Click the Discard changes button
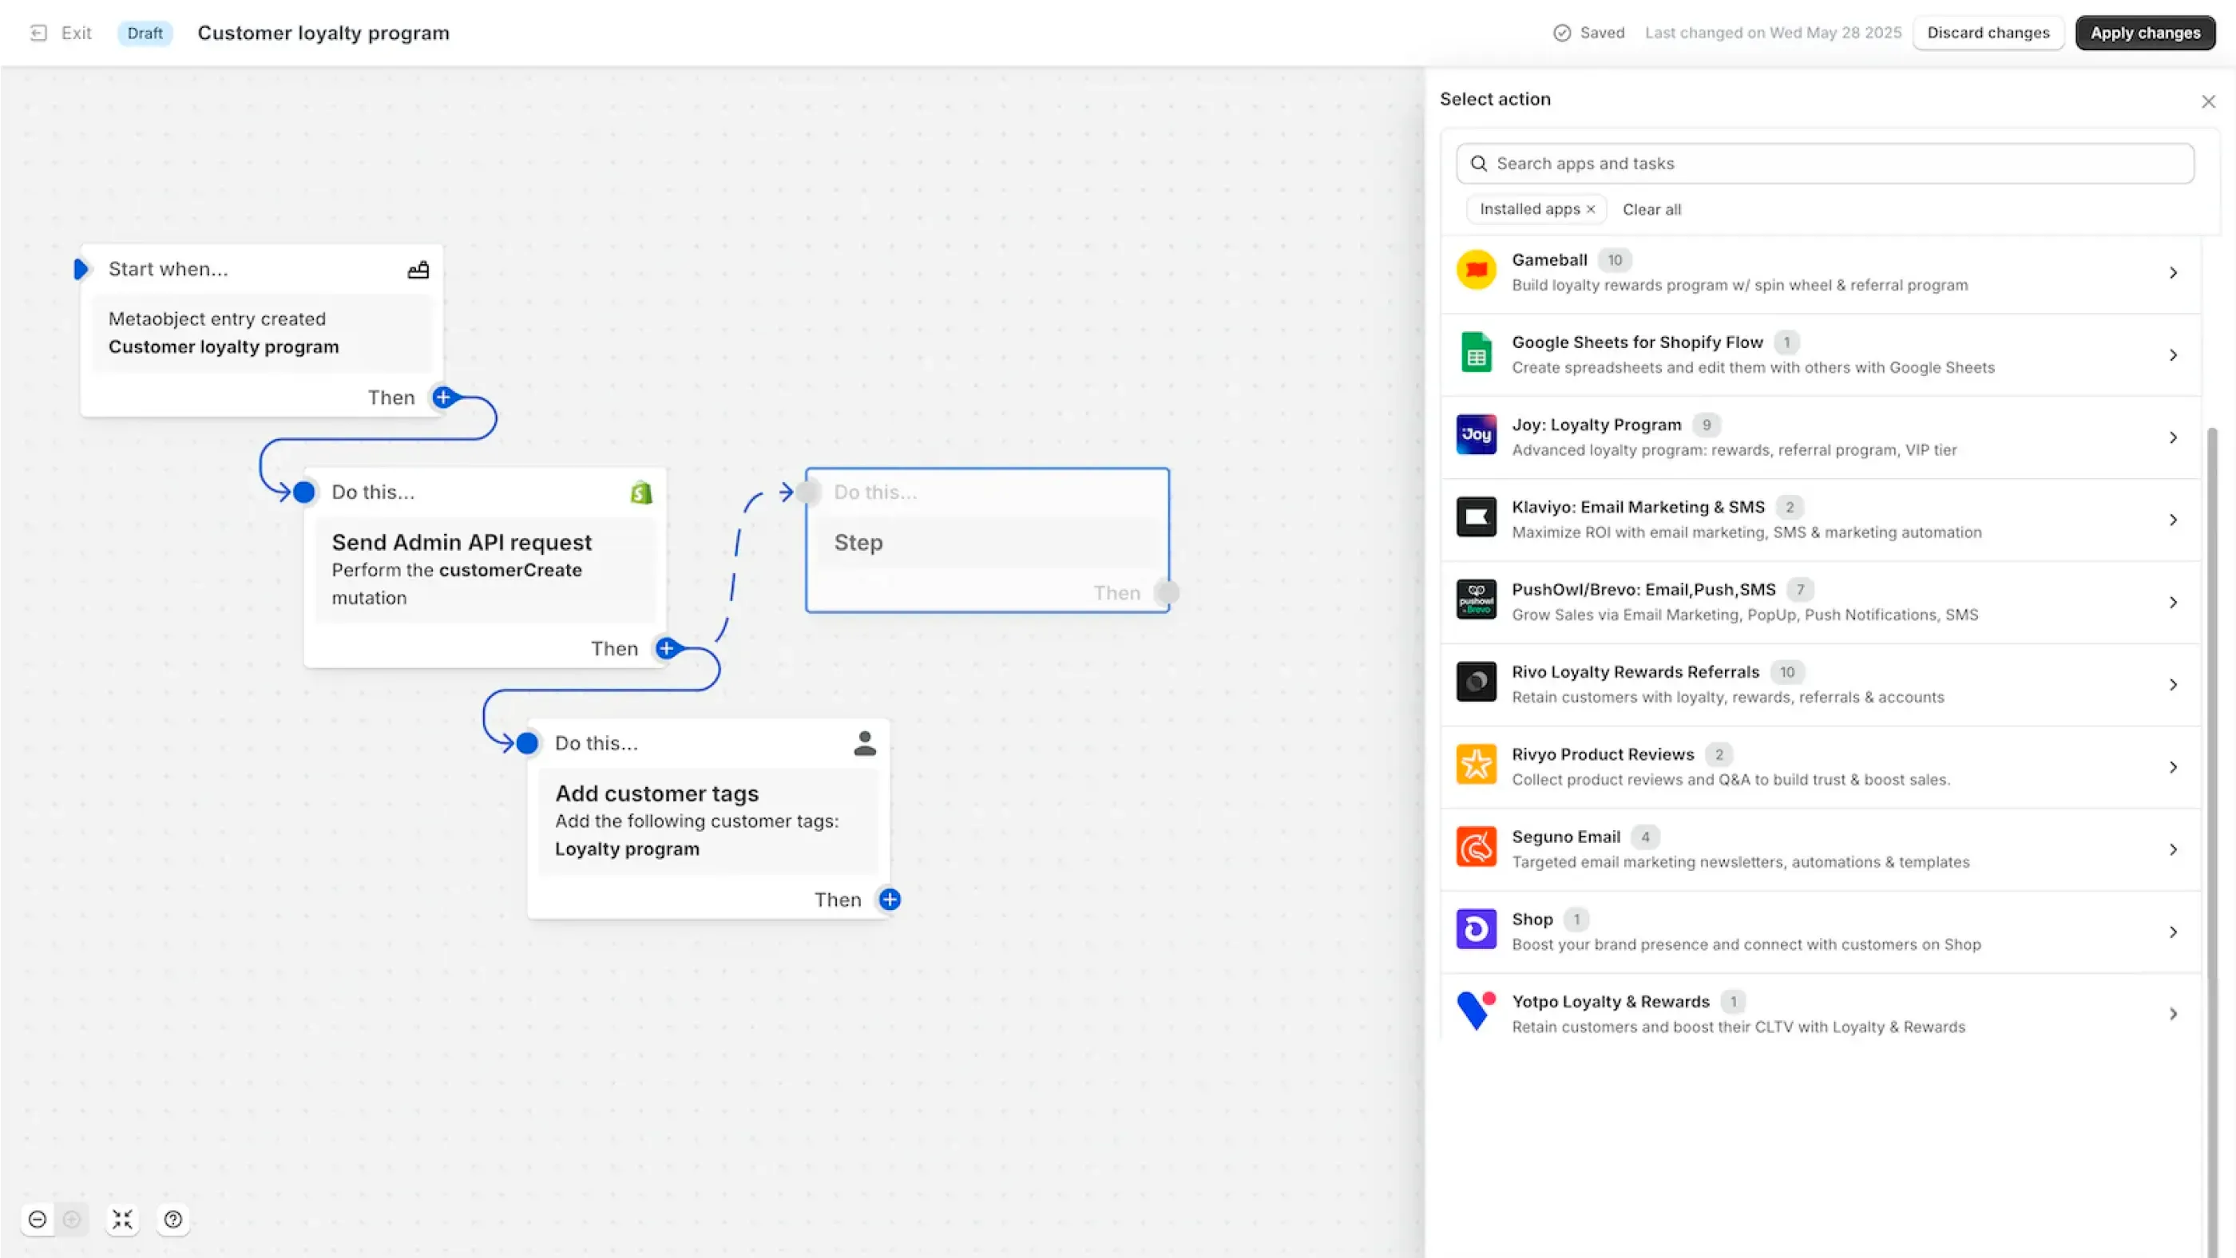 coord(1988,32)
